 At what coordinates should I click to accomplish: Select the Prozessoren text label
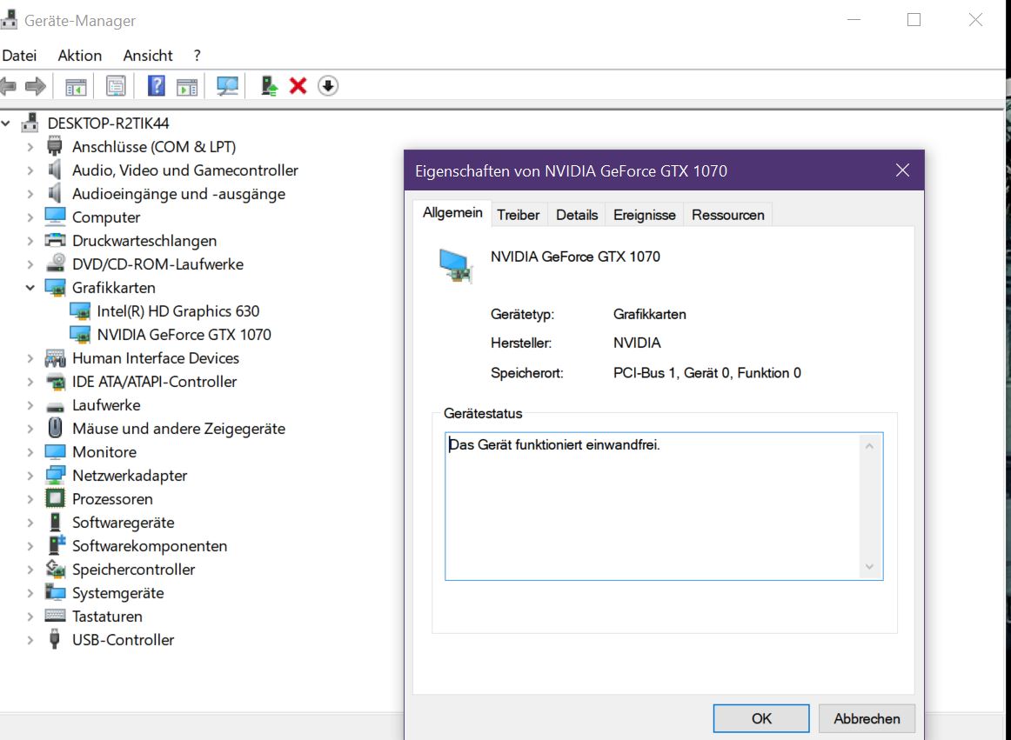point(112,499)
